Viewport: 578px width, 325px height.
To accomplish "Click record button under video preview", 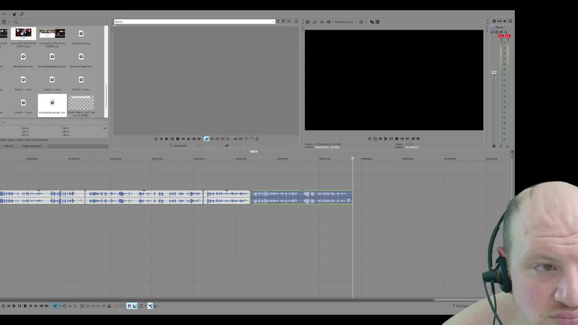I will coord(369,139).
